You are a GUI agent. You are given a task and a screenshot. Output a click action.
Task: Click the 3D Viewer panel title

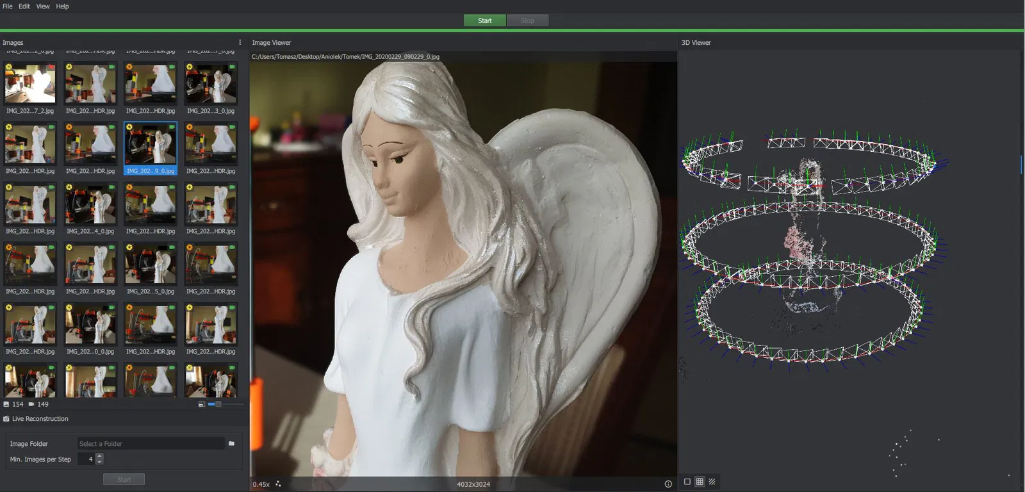(x=696, y=43)
